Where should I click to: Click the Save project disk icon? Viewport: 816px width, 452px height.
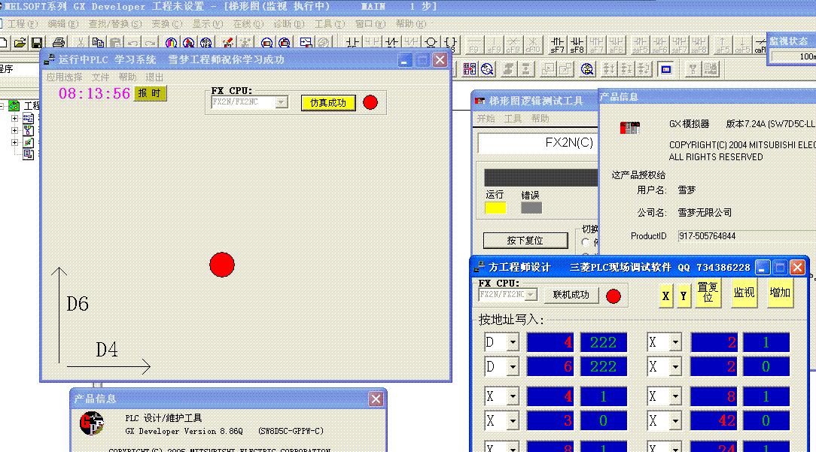36,43
